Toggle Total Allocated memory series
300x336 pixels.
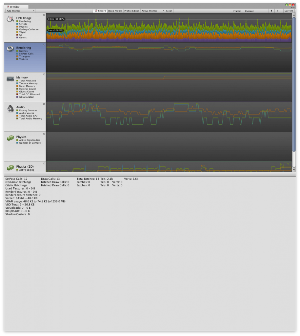tap(17, 81)
